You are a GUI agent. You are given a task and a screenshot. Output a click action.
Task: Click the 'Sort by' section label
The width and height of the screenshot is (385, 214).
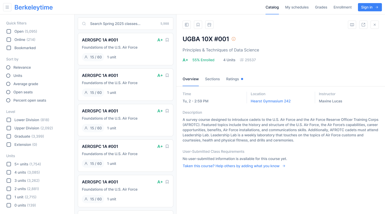click(x=12, y=59)
